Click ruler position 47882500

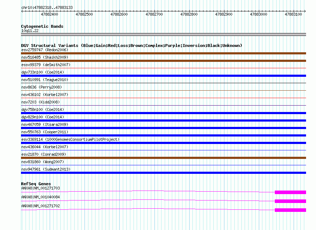tap(84, 14)
